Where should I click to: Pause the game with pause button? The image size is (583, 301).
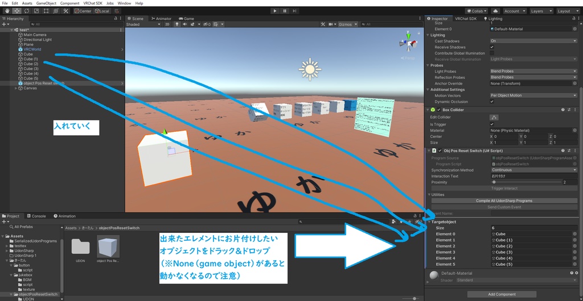[285, 11]
